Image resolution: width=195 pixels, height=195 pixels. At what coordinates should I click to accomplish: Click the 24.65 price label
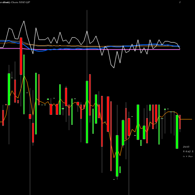[186, 147]
